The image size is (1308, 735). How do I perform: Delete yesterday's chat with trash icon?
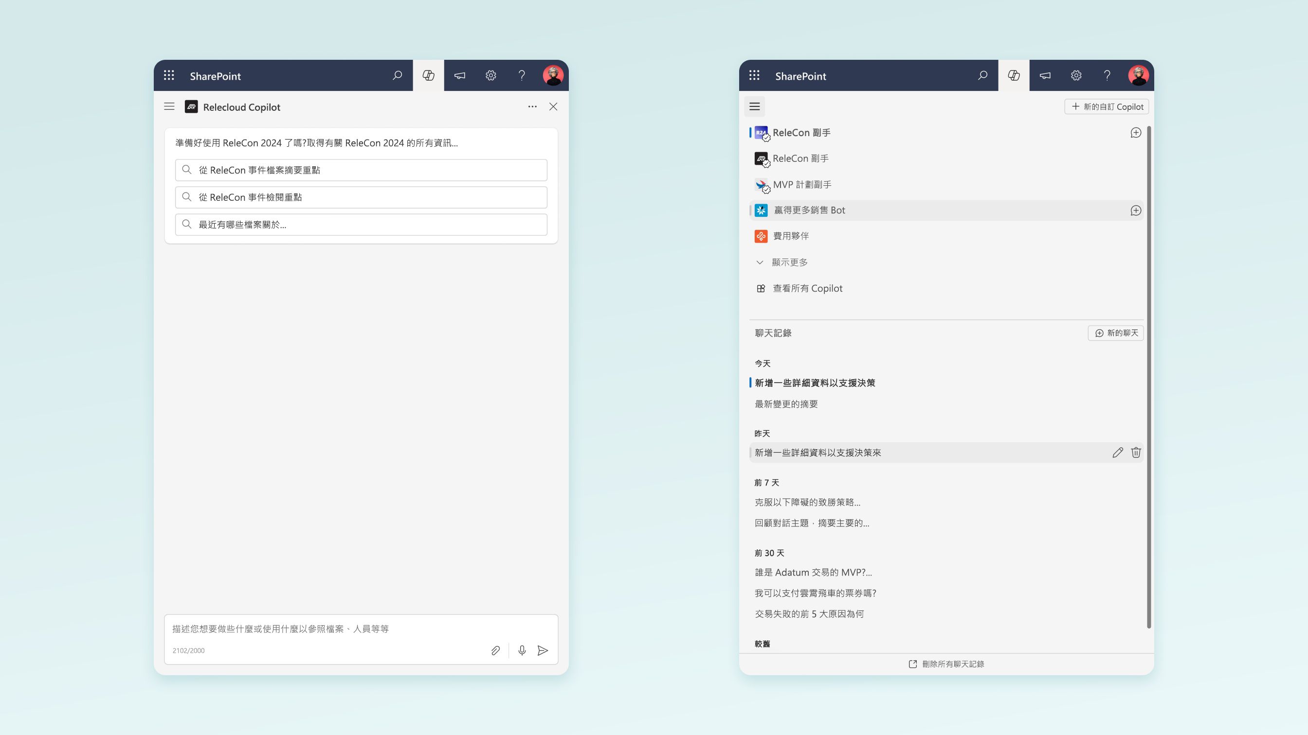(1136, 453)
